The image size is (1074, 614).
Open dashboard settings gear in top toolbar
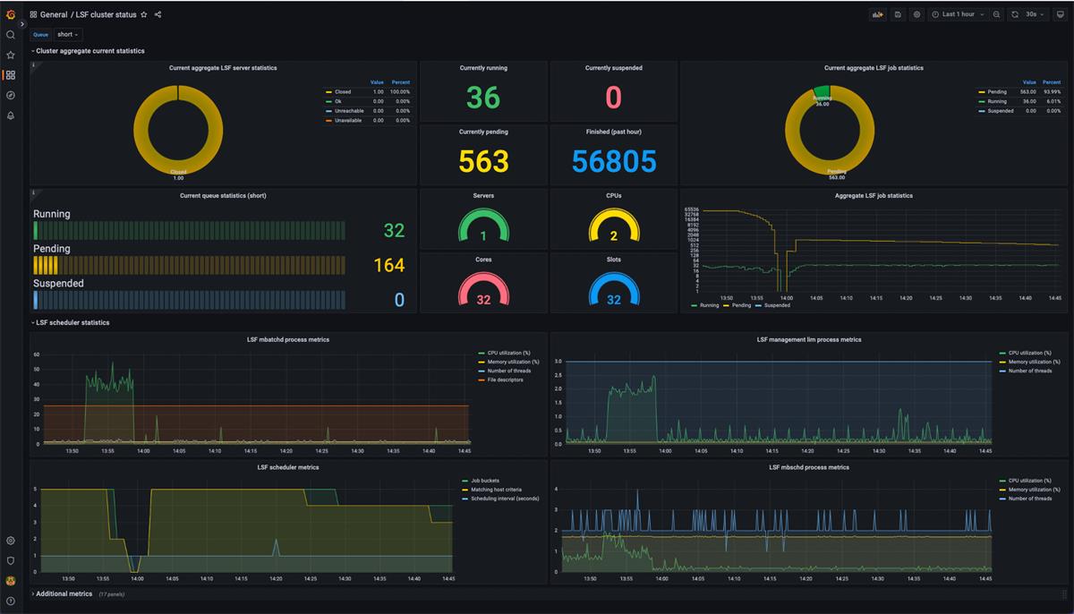point(916,14)
